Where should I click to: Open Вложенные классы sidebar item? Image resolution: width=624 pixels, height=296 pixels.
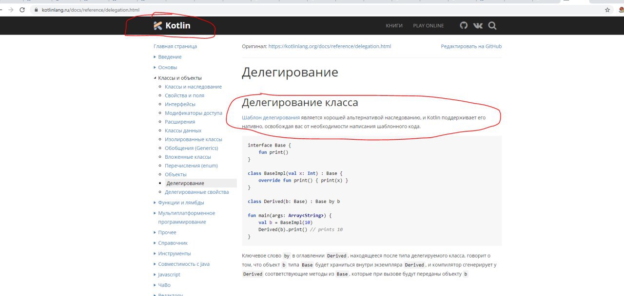coord(188,157)
